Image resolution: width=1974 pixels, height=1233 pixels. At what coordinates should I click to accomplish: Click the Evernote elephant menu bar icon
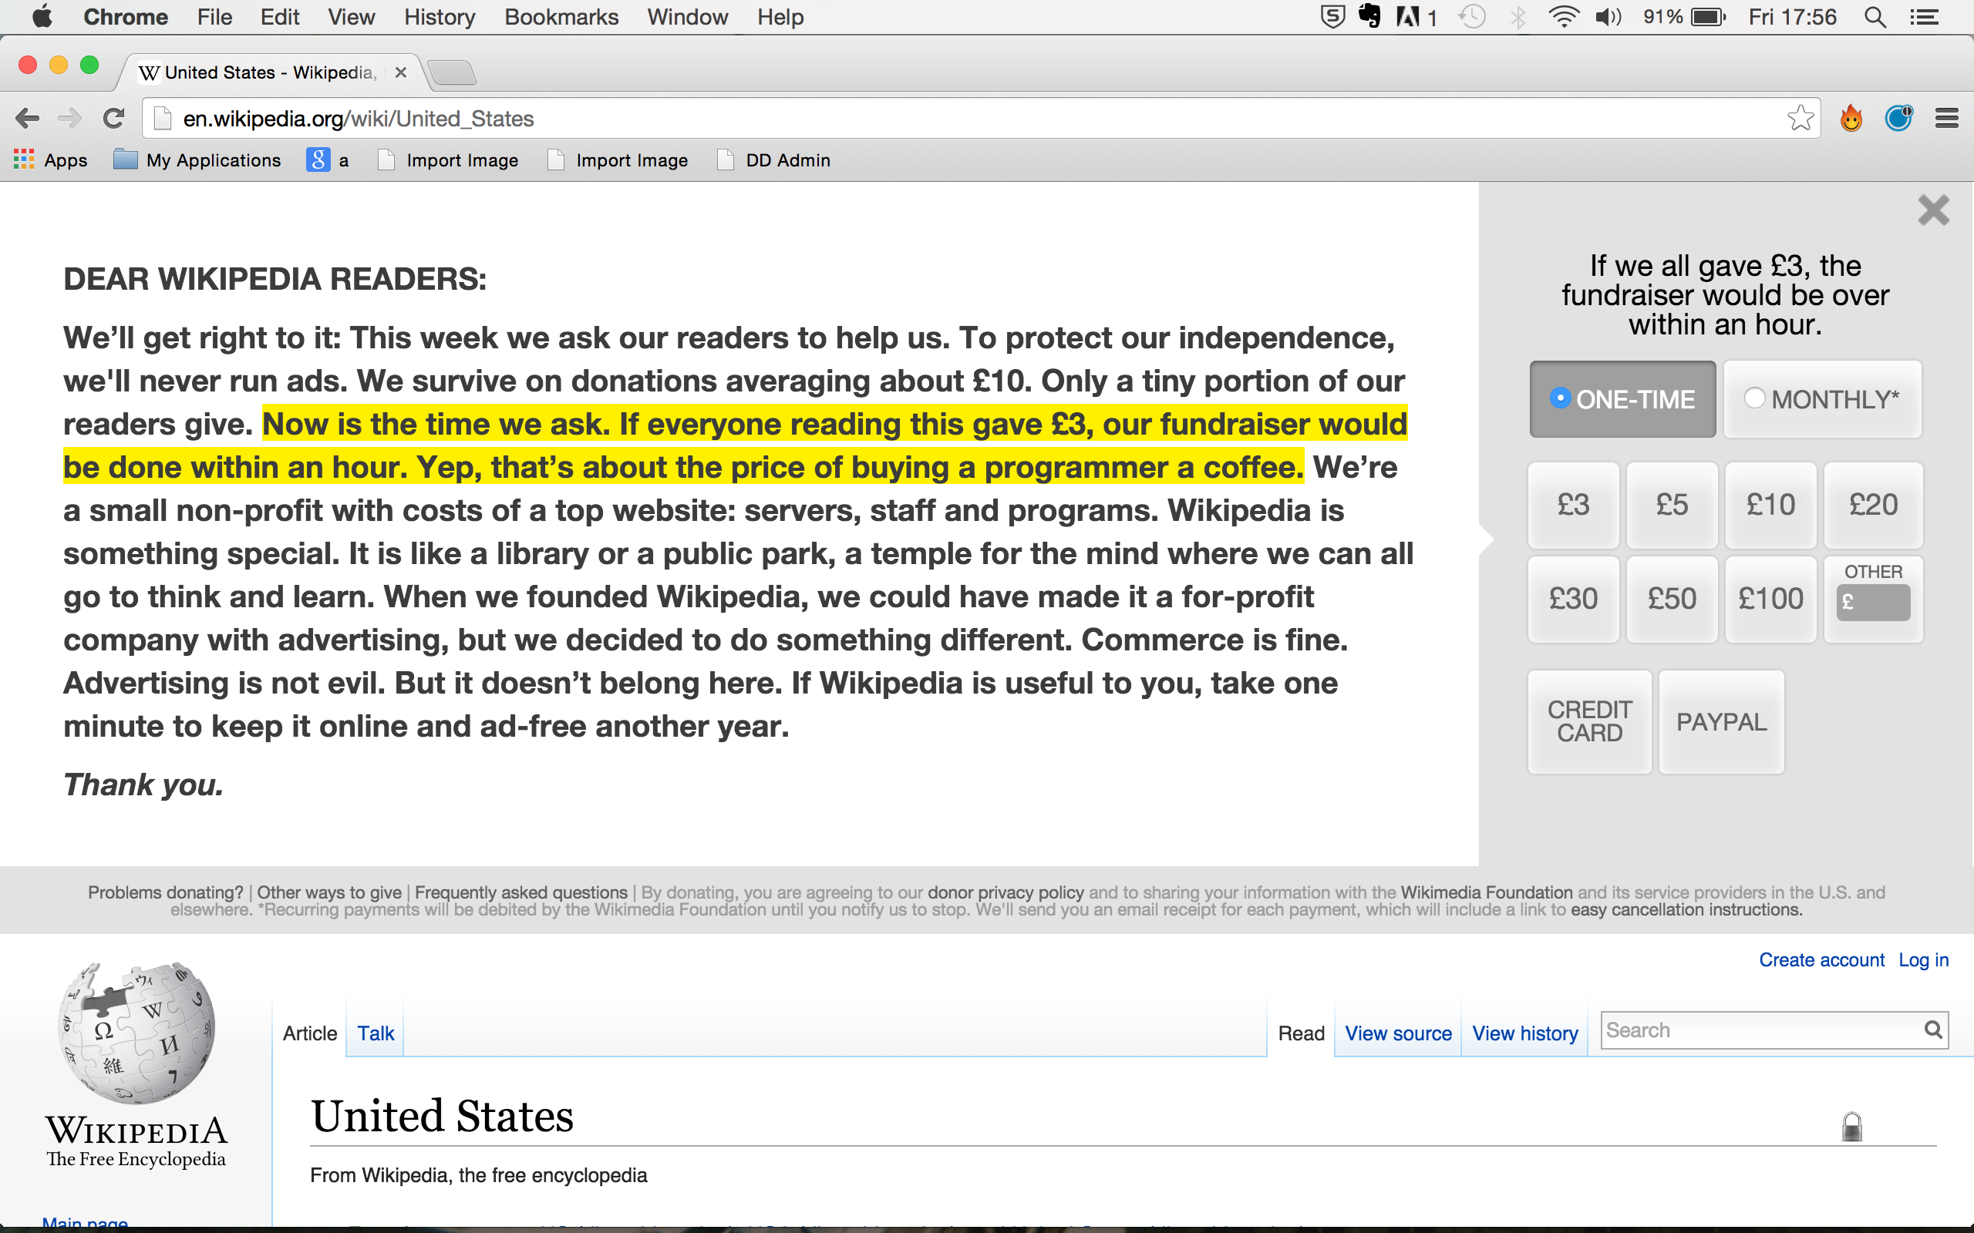click(x=1369, y=16)
